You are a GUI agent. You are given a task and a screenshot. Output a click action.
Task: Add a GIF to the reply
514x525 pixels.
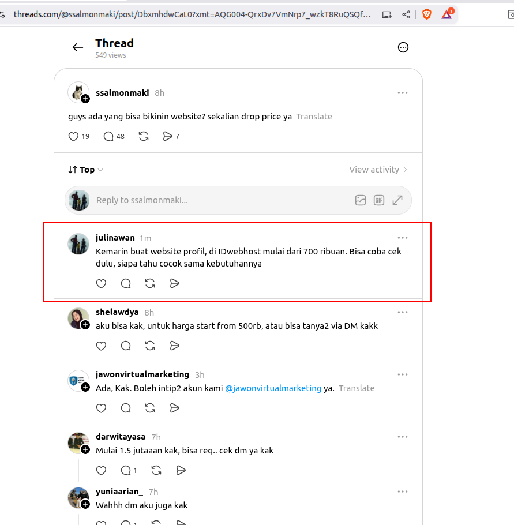378,200
